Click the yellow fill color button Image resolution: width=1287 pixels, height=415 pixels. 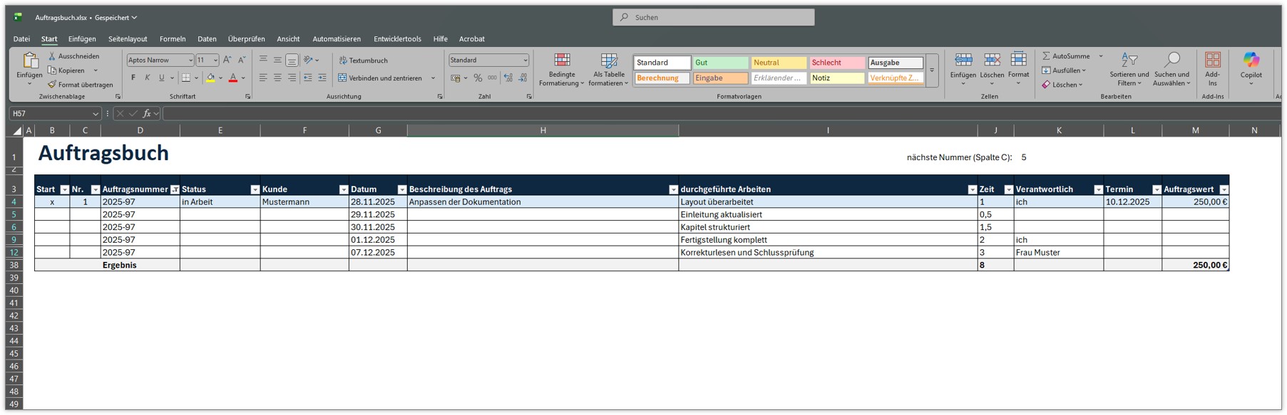[210, 78]
